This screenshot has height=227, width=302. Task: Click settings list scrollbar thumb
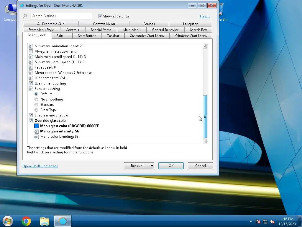coord(205,116)
